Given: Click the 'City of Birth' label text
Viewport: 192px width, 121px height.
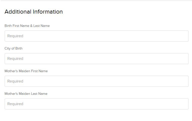Looking at the screenshot, I should click(x=13, y=48).
